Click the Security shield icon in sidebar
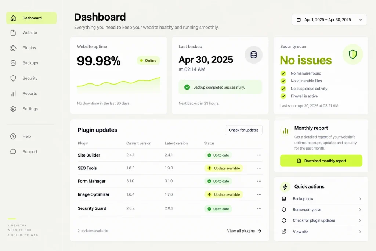The width and height of the screenshot is (376, 251). (x=13, y=78)
